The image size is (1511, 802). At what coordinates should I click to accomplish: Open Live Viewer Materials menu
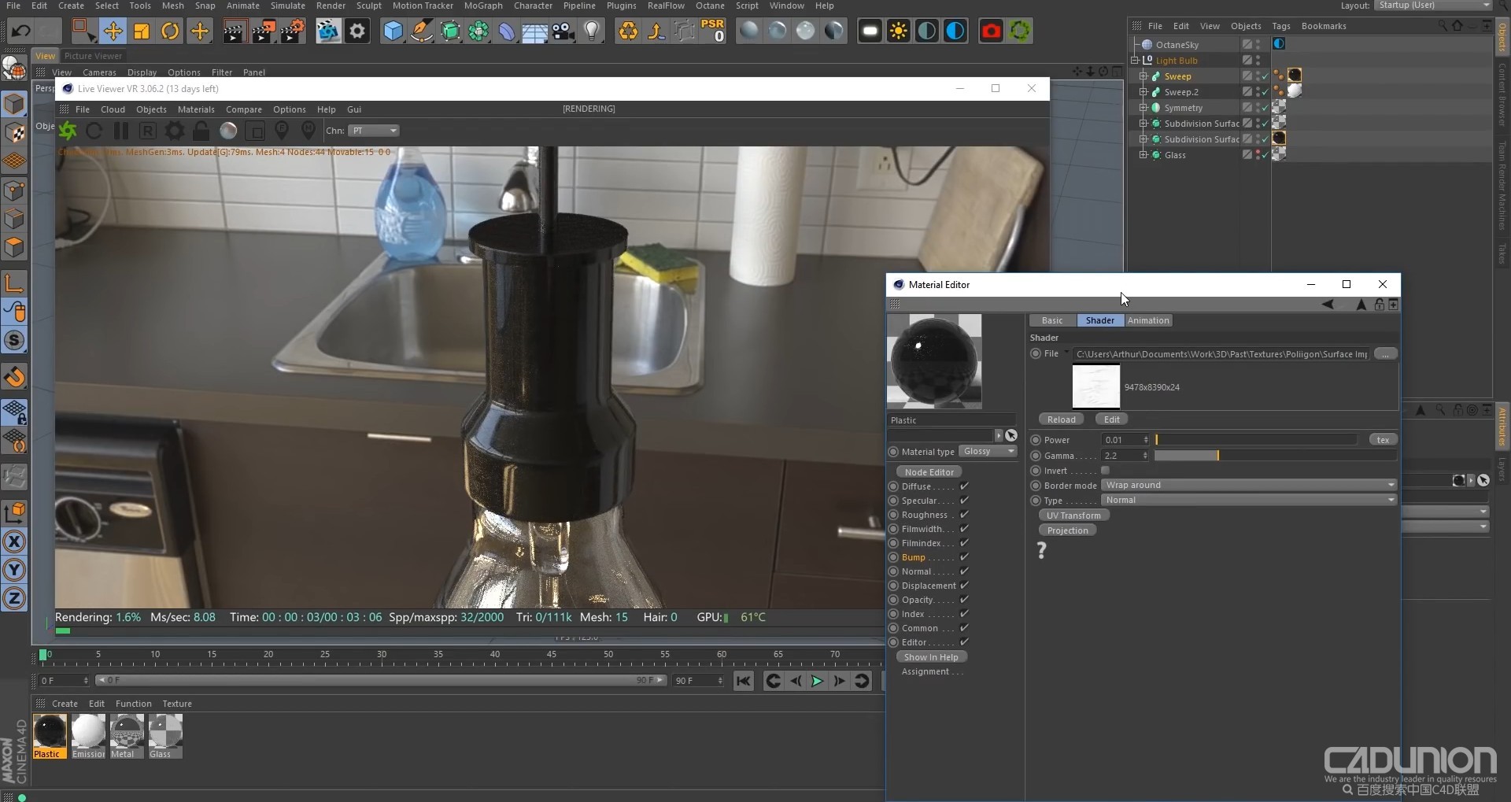tap(196, 109)
